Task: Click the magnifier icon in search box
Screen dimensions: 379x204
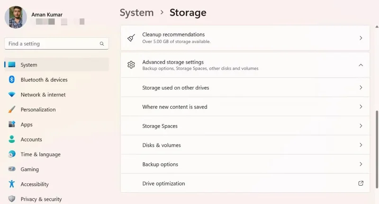Action: pos(102,43)
